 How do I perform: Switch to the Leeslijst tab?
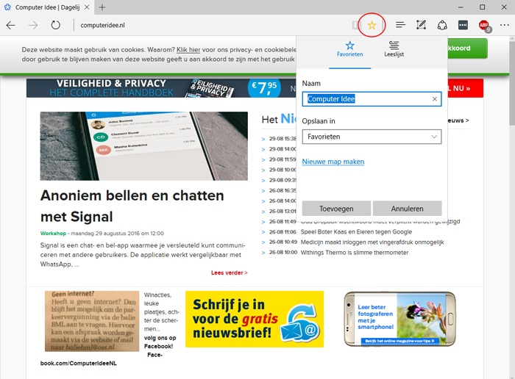point(394,49)
